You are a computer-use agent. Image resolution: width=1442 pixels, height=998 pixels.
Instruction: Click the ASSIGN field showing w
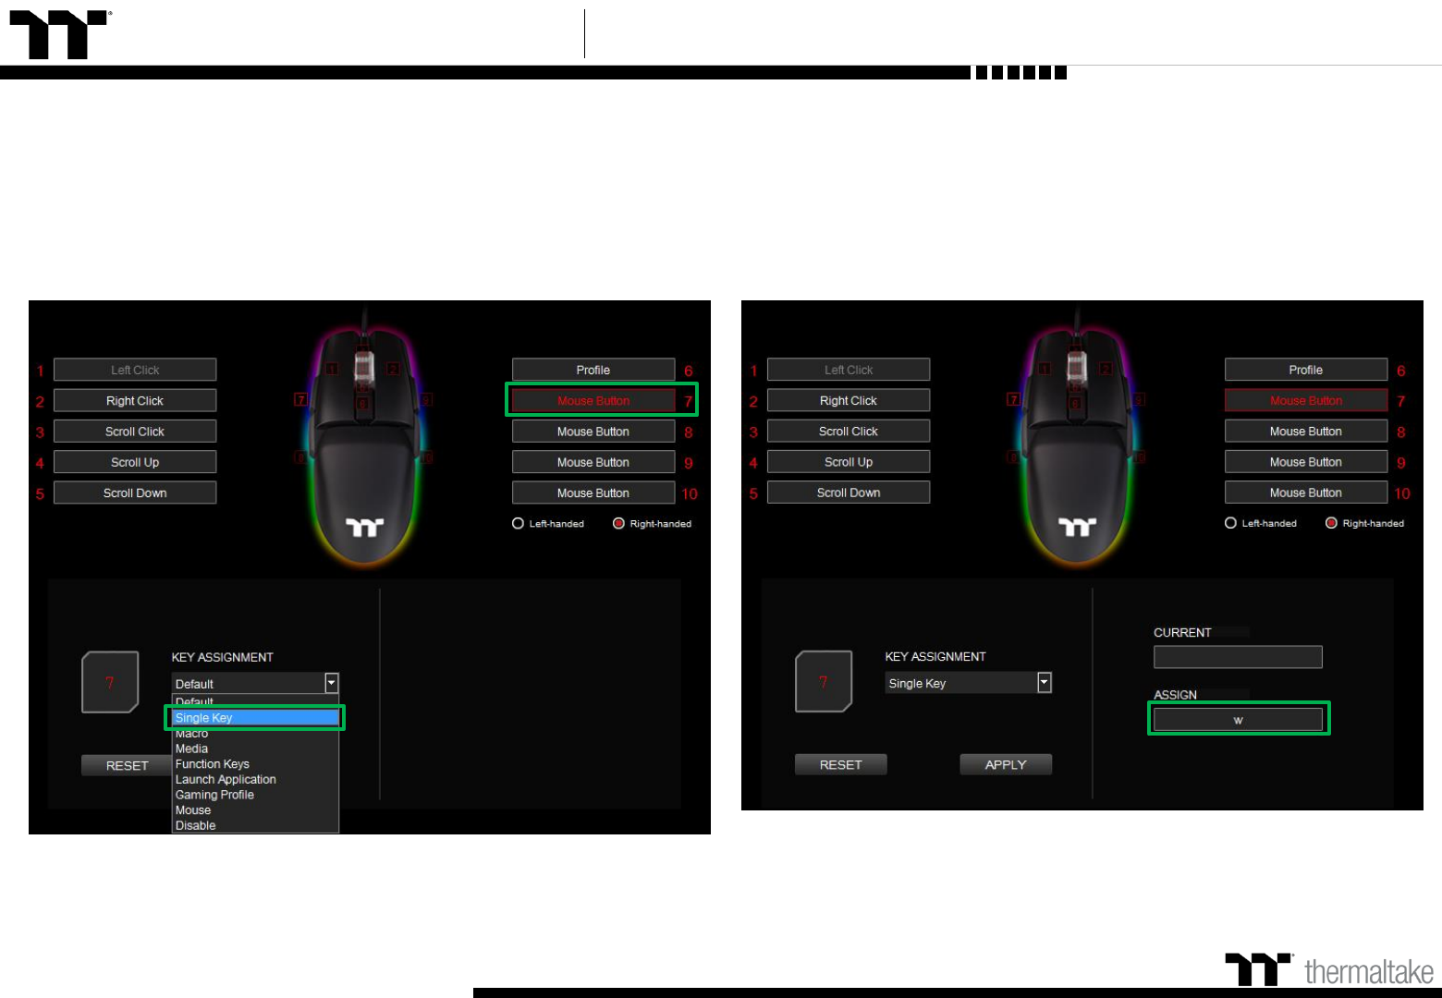point(1238,720)
